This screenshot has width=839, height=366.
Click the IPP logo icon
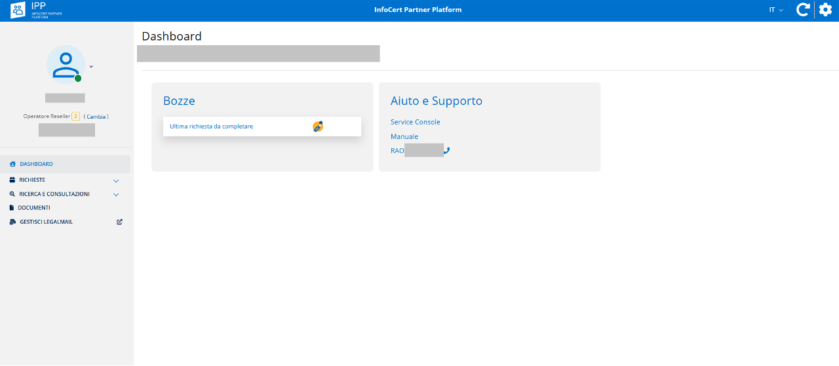[x=18, y=10]
